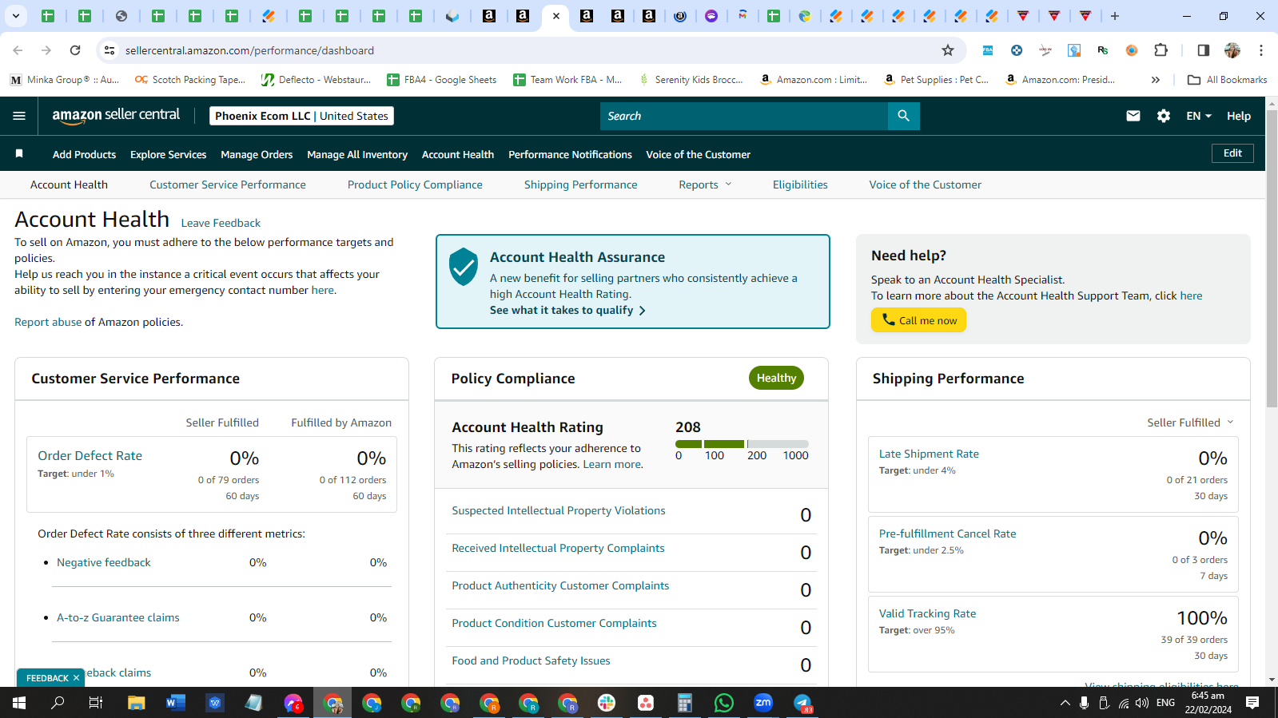Click the Healthy status badge
Viewport: 1278px width, 718px height.
tap(776, 378)
